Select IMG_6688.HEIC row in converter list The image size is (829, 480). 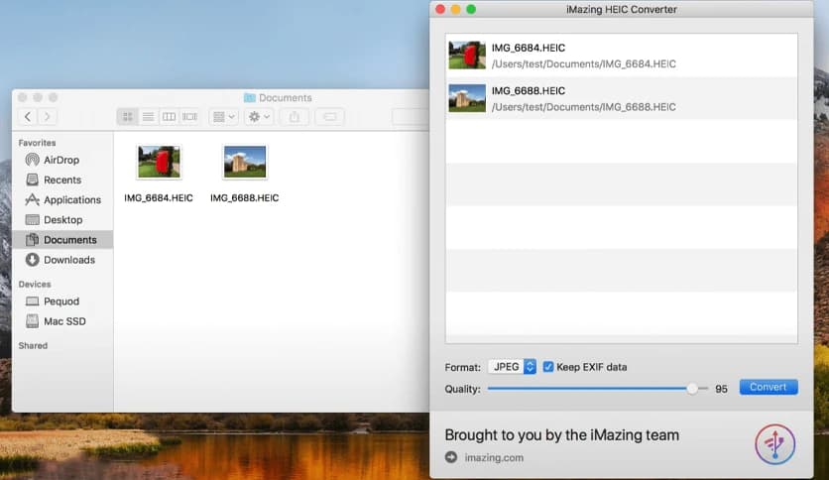click(x=621, y=98)
